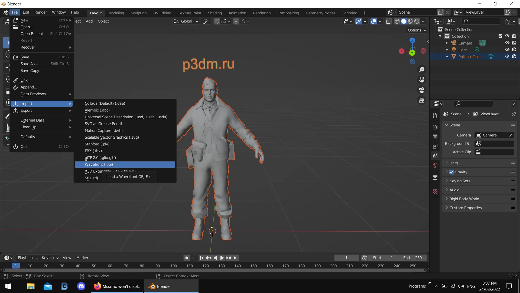520x293 pixels.
Task: Open the Global transform orientation dropdown
Action: tap(186, 21)
